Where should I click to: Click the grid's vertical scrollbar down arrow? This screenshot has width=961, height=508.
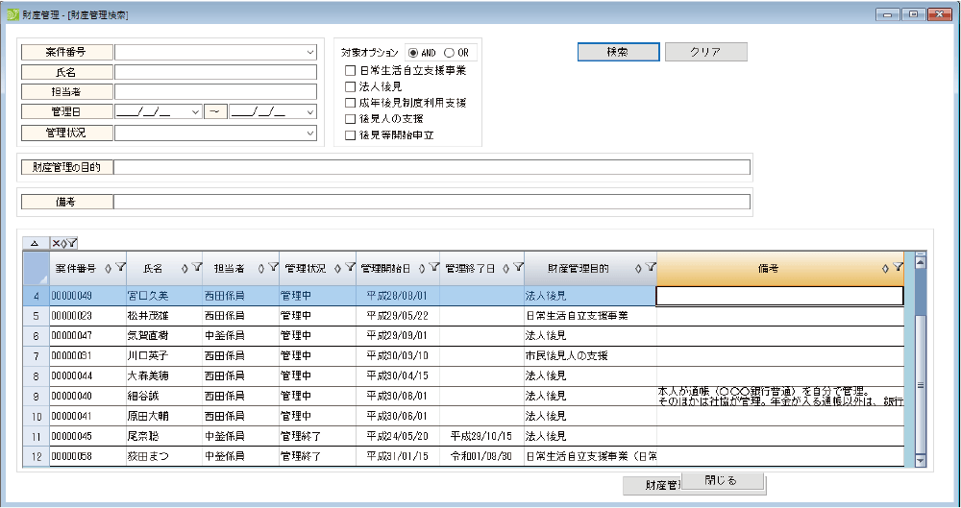[x=920, y=460]
